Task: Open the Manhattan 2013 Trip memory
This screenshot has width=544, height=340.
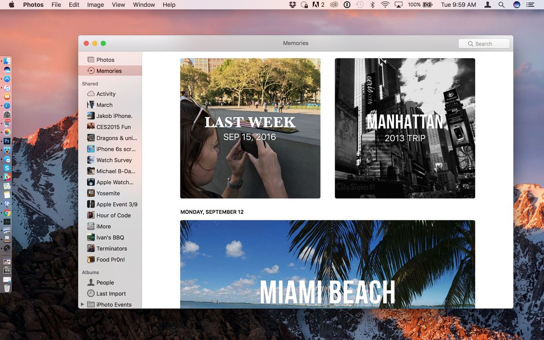Action: coord(405,128)
